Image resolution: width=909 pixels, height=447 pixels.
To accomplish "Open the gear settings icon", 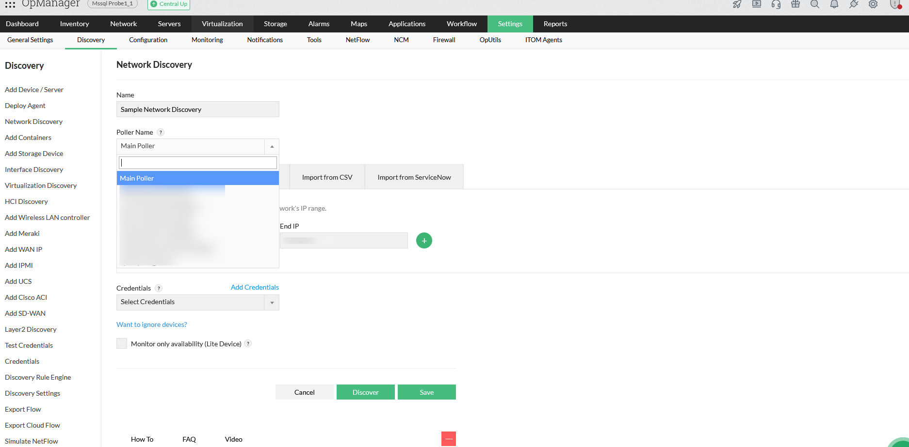I will tap(873, 4).
